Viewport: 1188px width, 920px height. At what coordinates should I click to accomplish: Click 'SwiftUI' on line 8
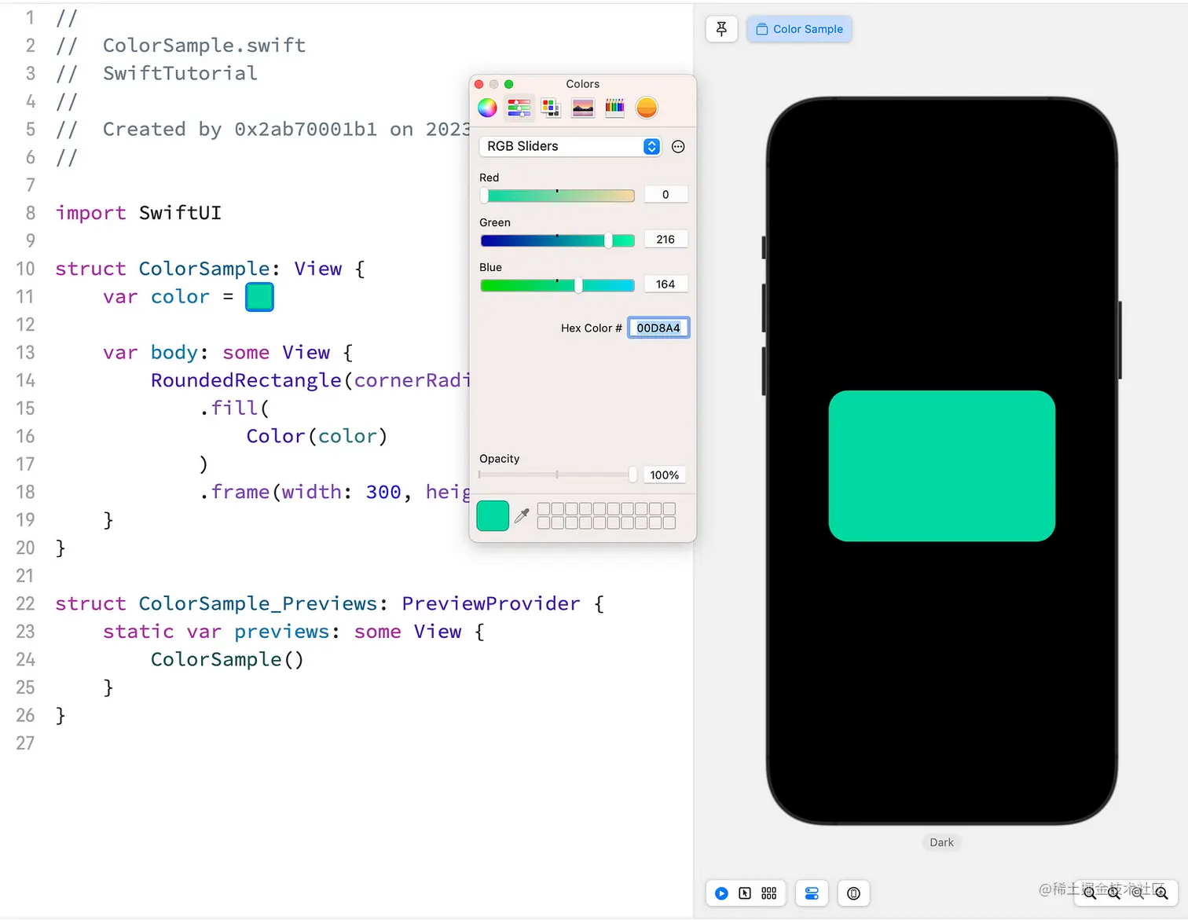pyautogui.click(x=180, y=213)
